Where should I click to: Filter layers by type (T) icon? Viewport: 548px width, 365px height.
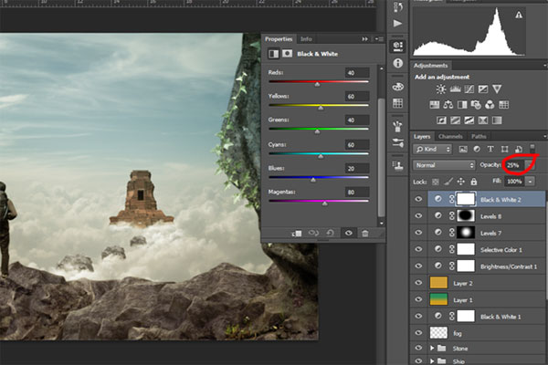pyautogui.click(x=490, y=149)
